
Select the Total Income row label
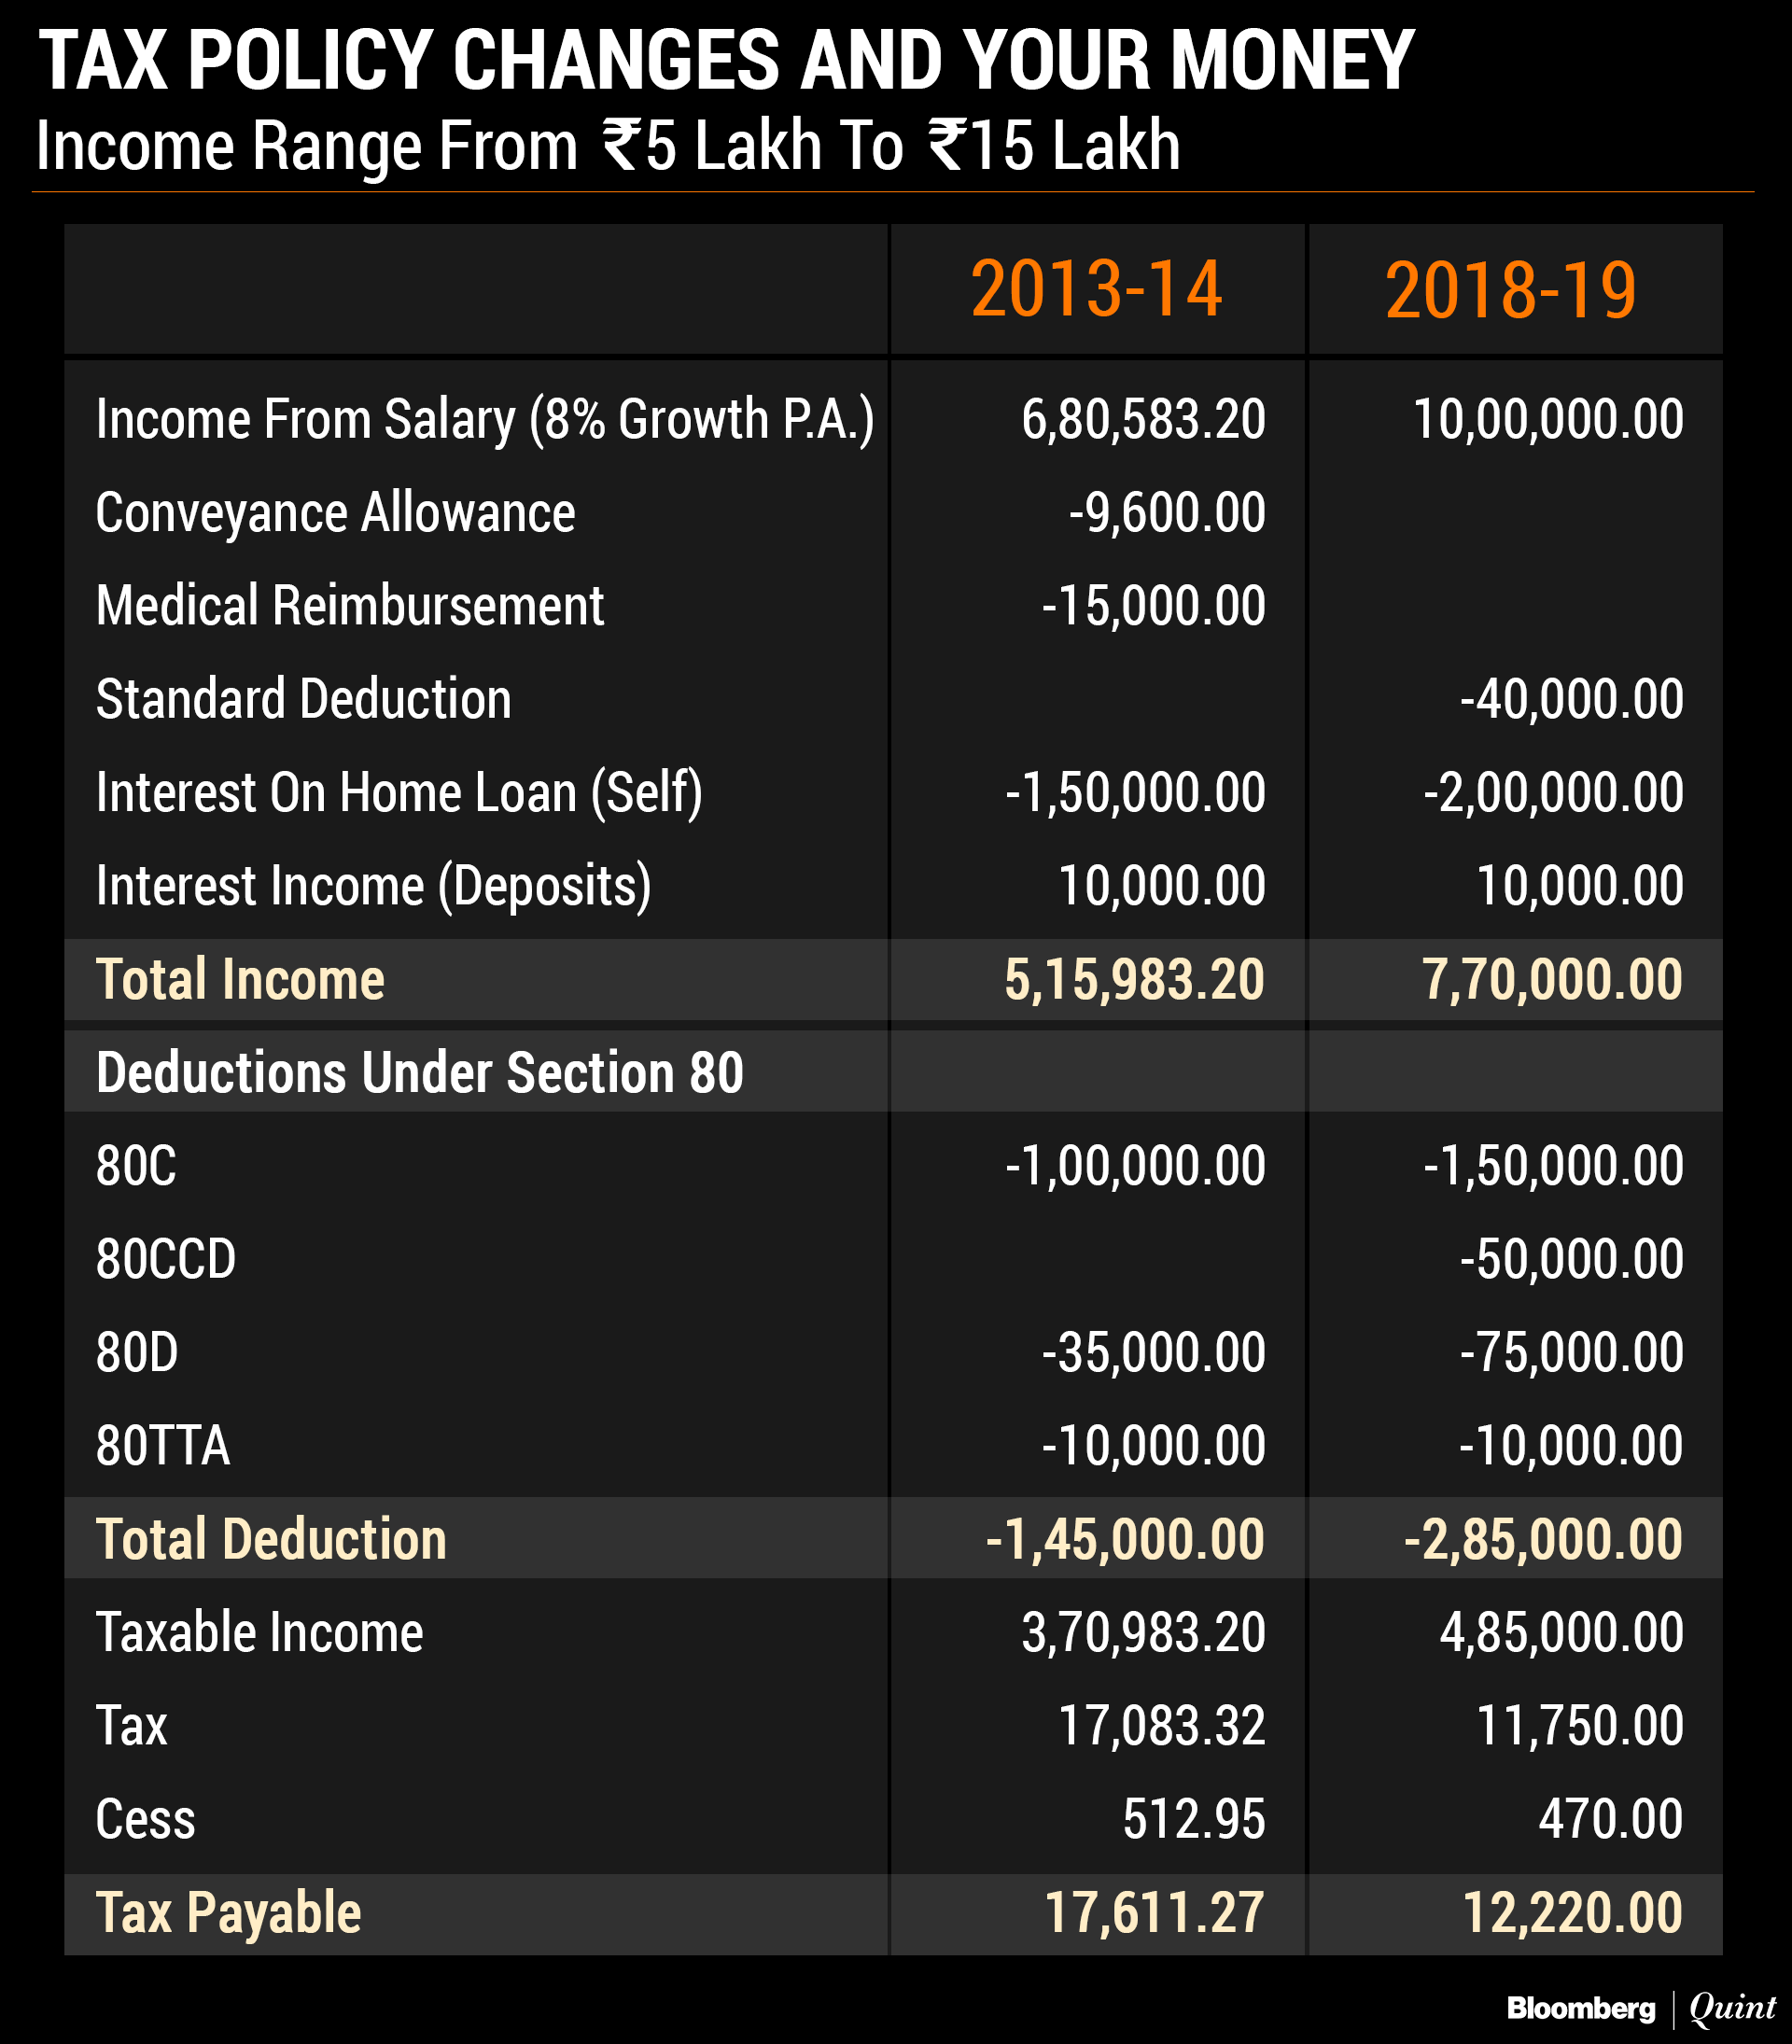(x=240, y=979)
